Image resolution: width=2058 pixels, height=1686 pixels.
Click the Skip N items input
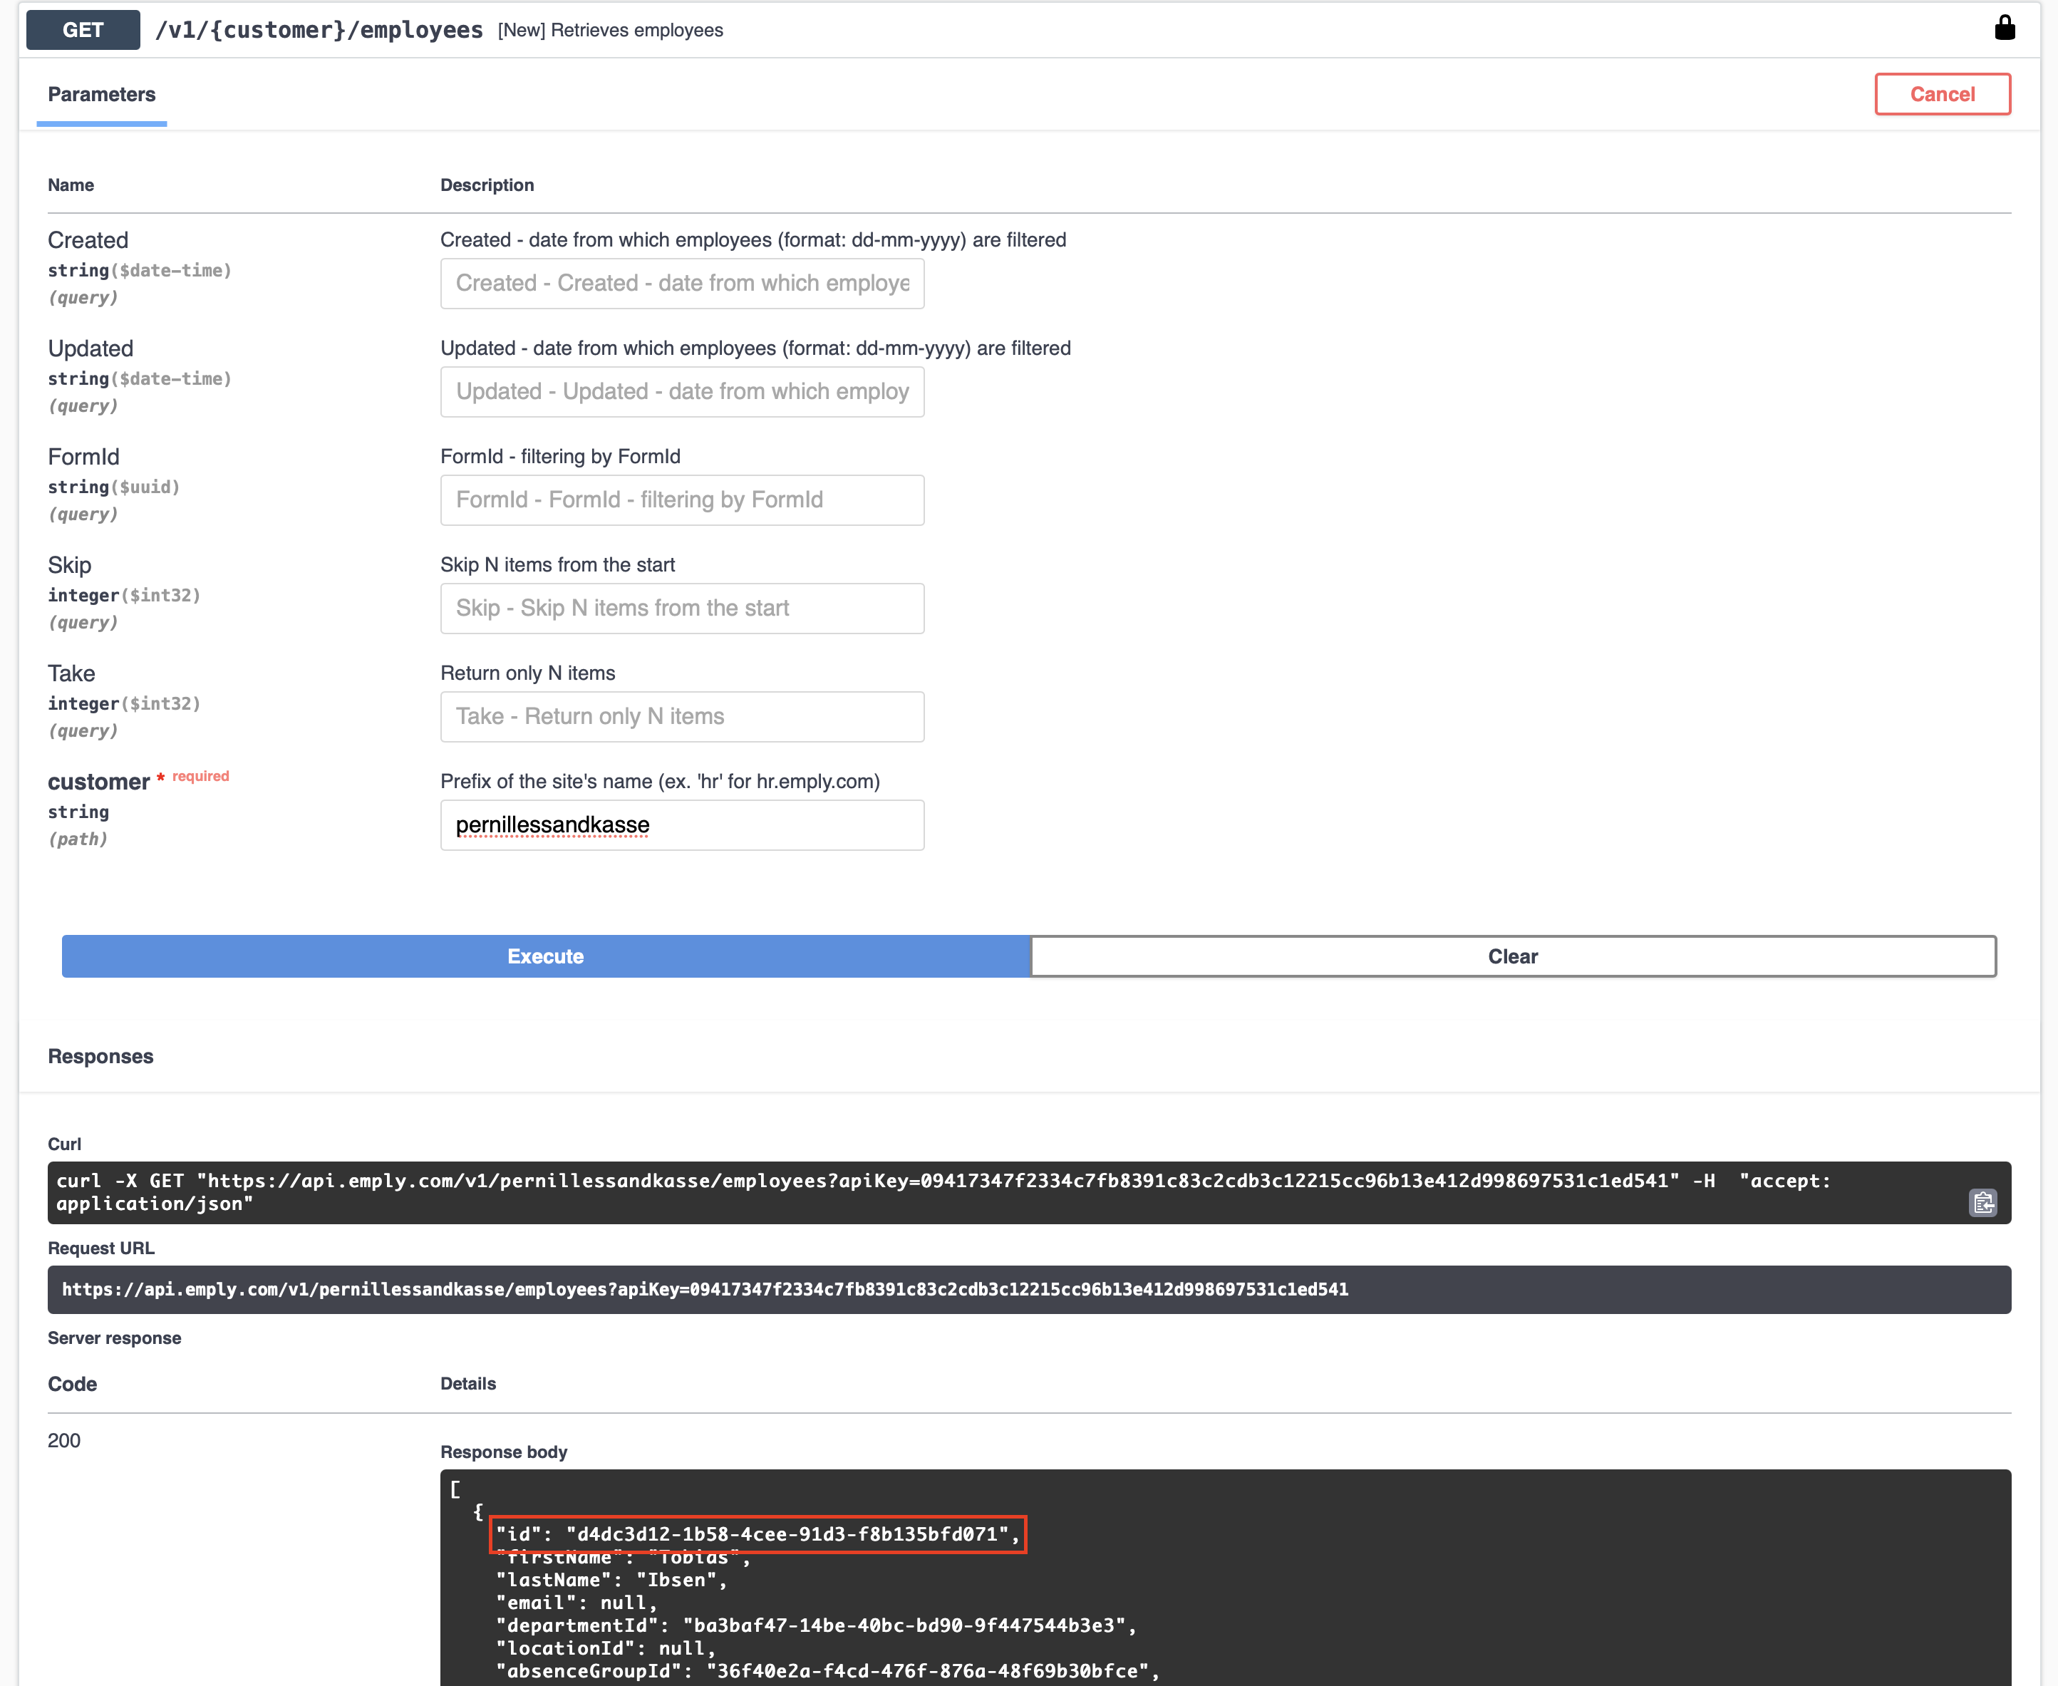(682, 608)
